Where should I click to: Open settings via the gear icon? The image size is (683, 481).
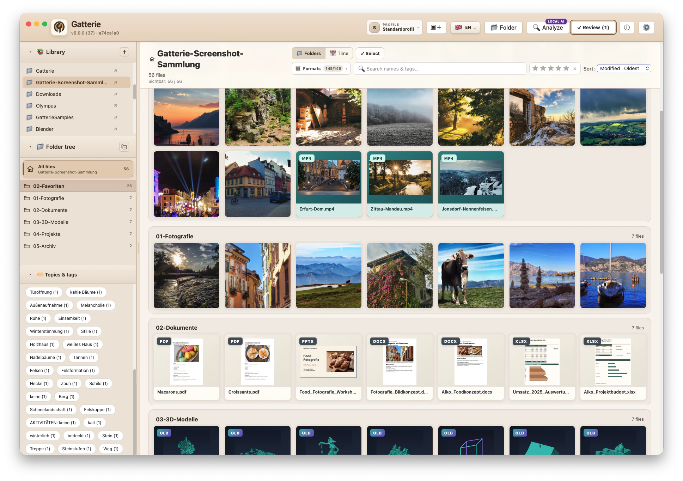[646, 28]
